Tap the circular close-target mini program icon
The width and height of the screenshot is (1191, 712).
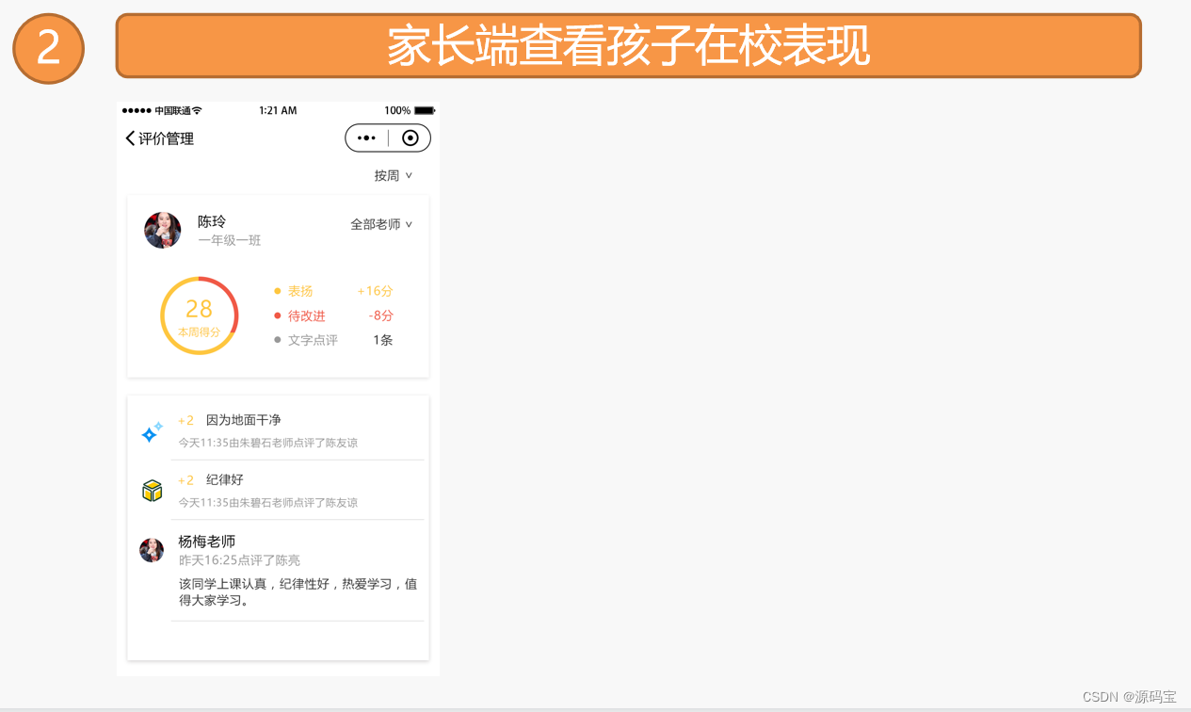click(x=410, y=138)
